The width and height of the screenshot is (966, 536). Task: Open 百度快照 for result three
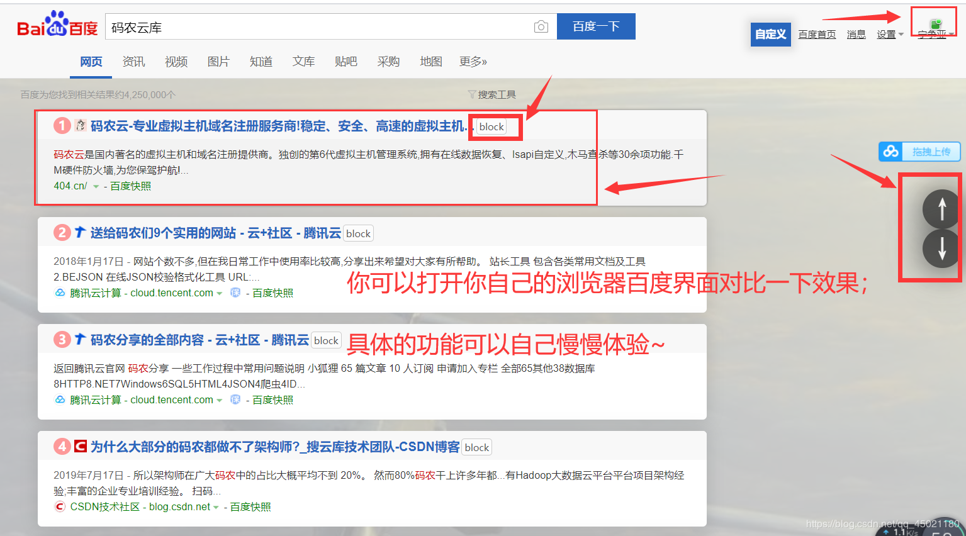pos(273,400)
